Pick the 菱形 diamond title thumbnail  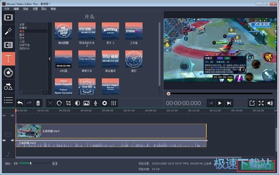134,59
